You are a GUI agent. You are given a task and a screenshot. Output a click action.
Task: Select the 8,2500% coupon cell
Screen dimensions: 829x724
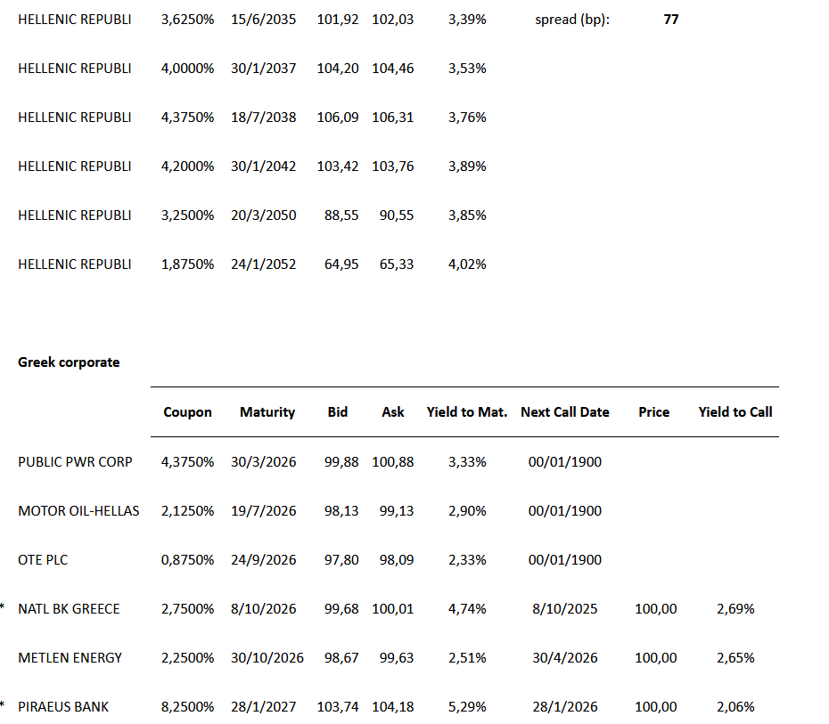click(187, 707)
